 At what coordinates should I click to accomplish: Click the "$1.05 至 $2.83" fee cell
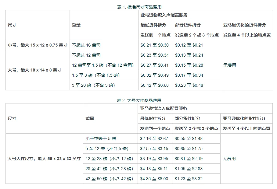(x=189, y=169)
